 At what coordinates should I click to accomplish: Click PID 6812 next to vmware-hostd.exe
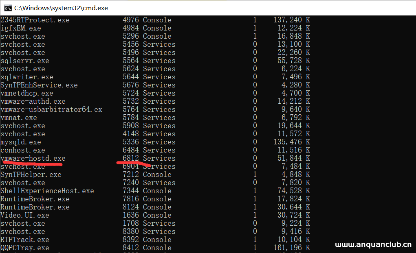pos(131,158)
